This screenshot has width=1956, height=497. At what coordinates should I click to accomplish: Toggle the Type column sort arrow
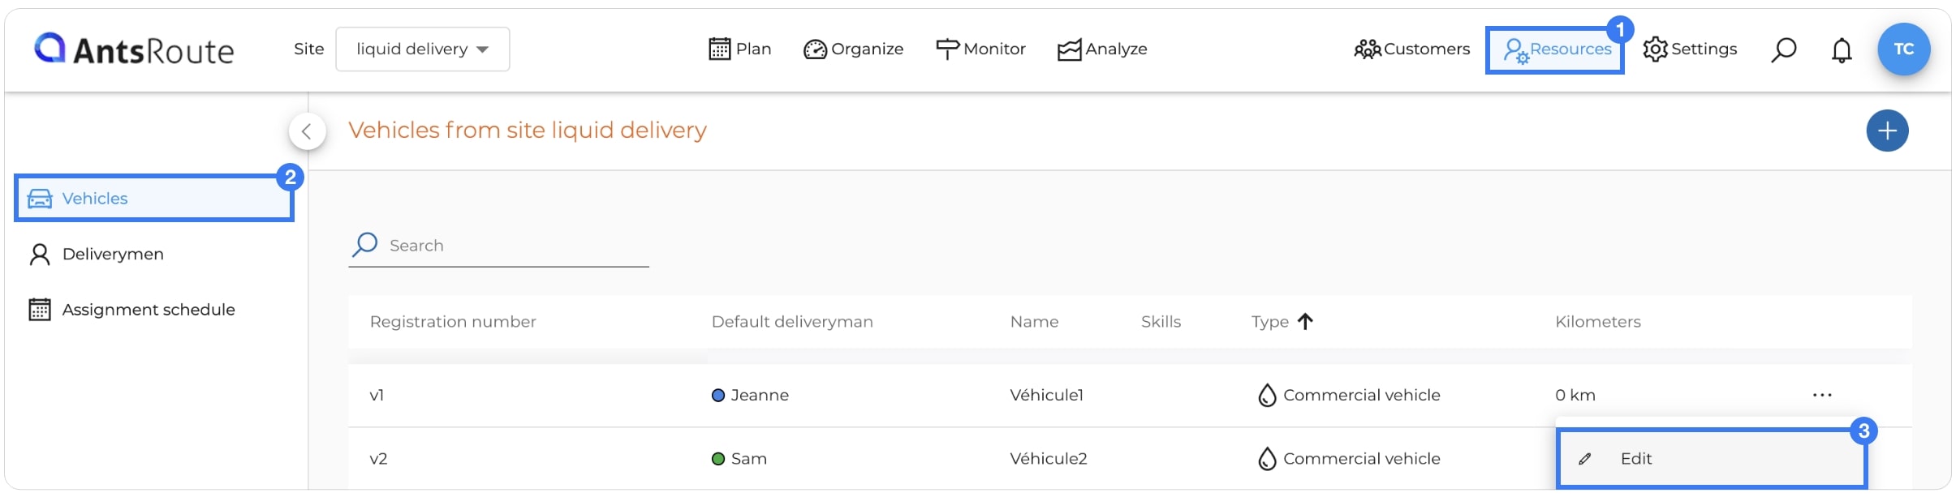click(x=1305, y=322)
